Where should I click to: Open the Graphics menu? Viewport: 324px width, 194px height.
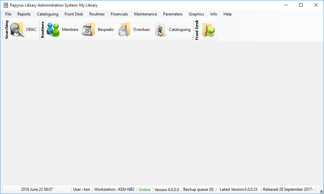[x=196, y=14]
